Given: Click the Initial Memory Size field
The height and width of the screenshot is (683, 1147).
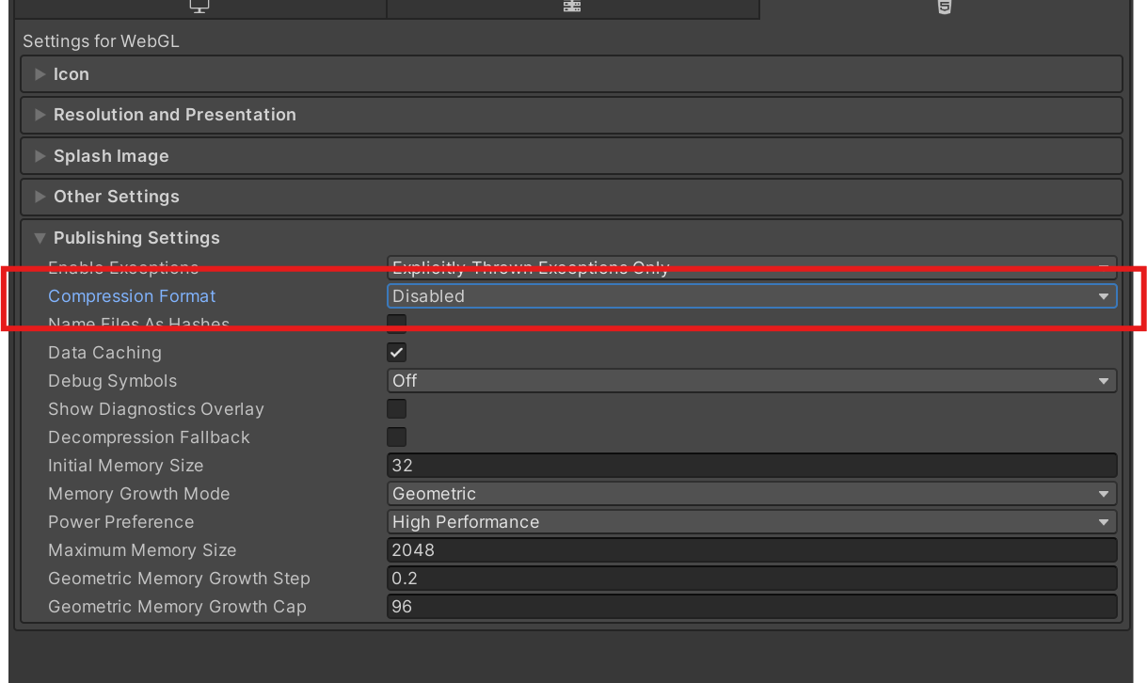Looking at the screenshot, I should (x=751, y=466).
